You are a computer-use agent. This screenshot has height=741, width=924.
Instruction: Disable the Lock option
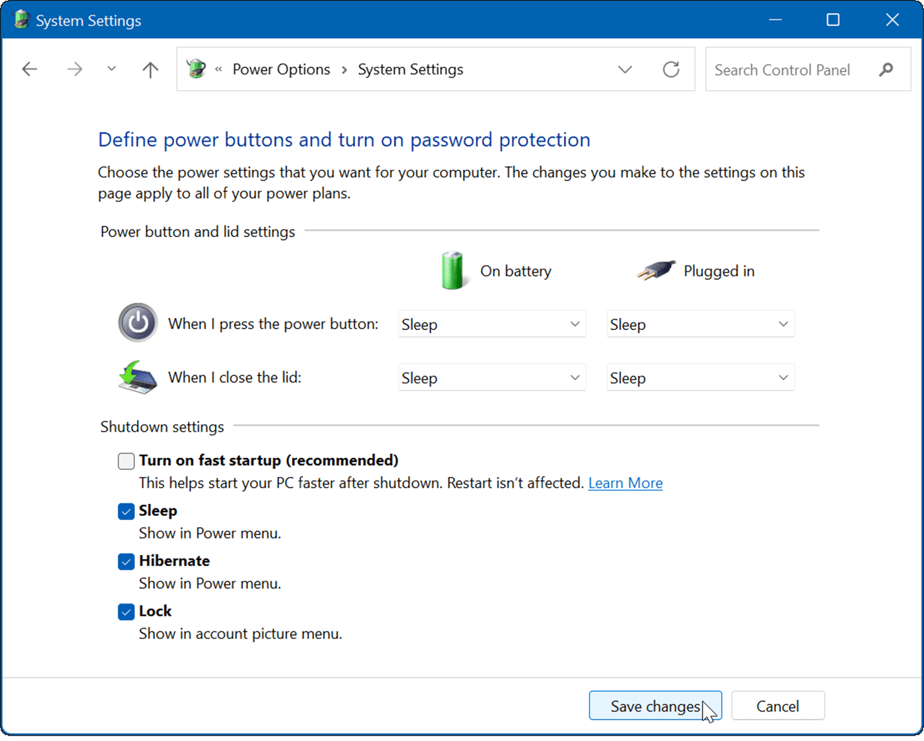coord(126,612)
